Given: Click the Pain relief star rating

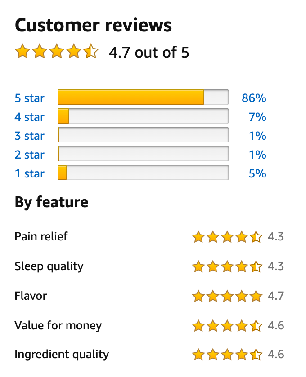Looking at the screenshot, I should point(227,236).
